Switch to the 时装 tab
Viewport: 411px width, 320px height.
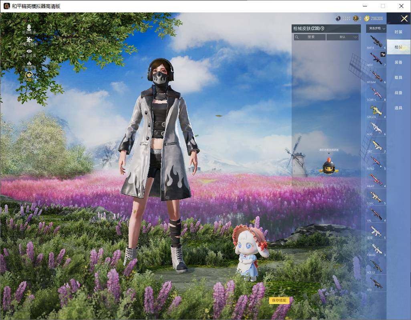pos(398,32)
